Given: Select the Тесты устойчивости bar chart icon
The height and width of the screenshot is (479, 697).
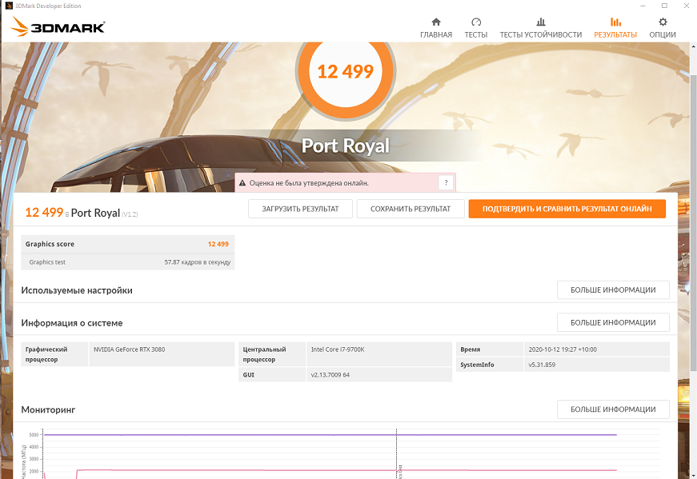Looking at the screenshot, I should [540, 22].
